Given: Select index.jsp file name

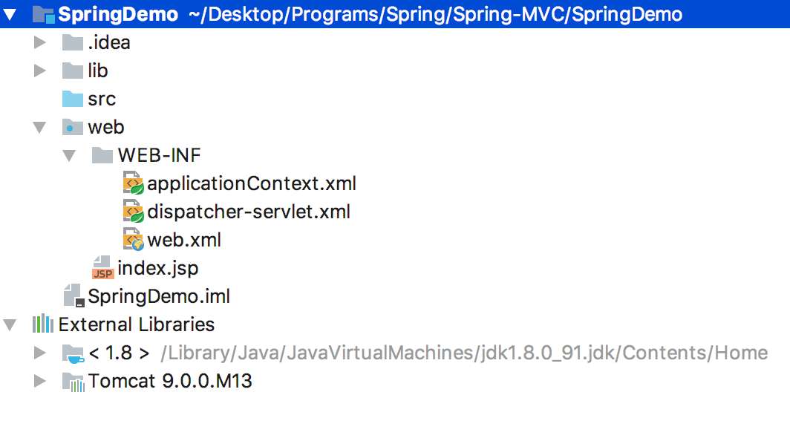Looking at the screenshot, I should point(157,268).
